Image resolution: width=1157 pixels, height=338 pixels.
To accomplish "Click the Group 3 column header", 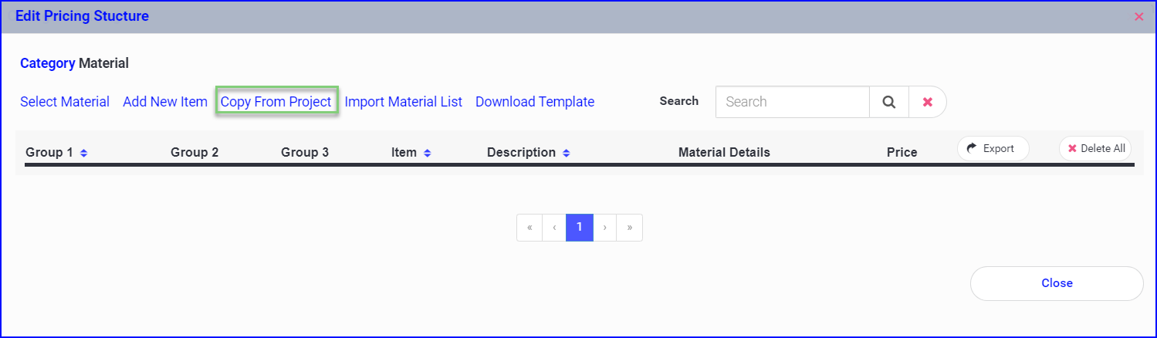I will tap(305, 153).
